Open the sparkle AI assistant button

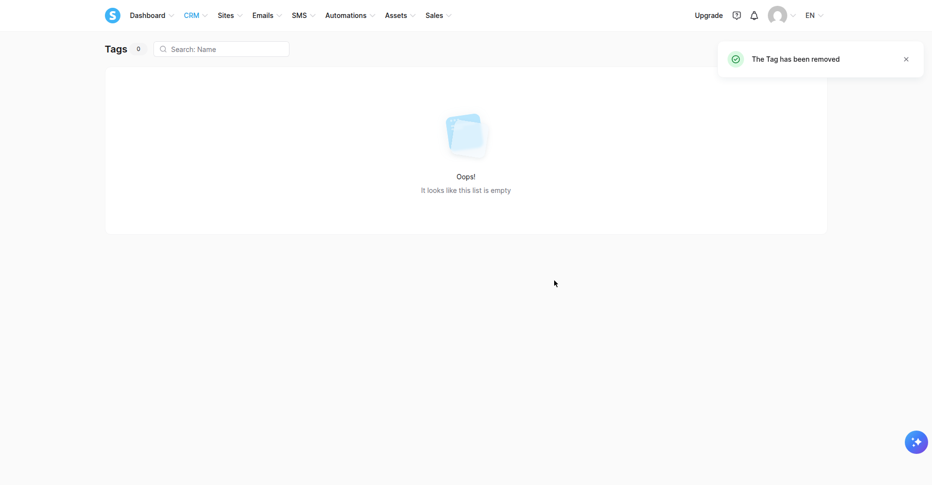pos(916,442)
